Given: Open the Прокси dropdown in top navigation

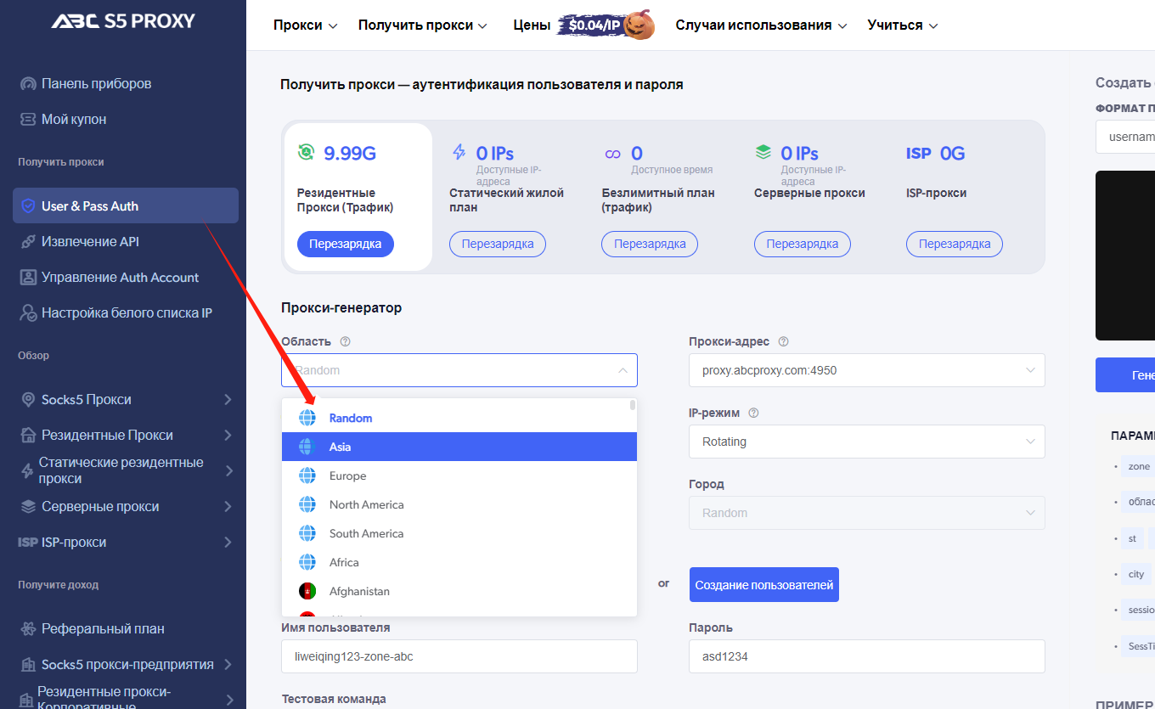Looking at the screenshot, I should tap(305, 25).
